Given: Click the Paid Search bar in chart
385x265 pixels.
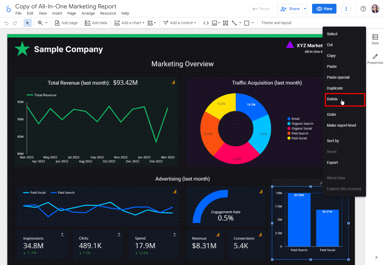Looking at the screenshot, I should (299, 220).
